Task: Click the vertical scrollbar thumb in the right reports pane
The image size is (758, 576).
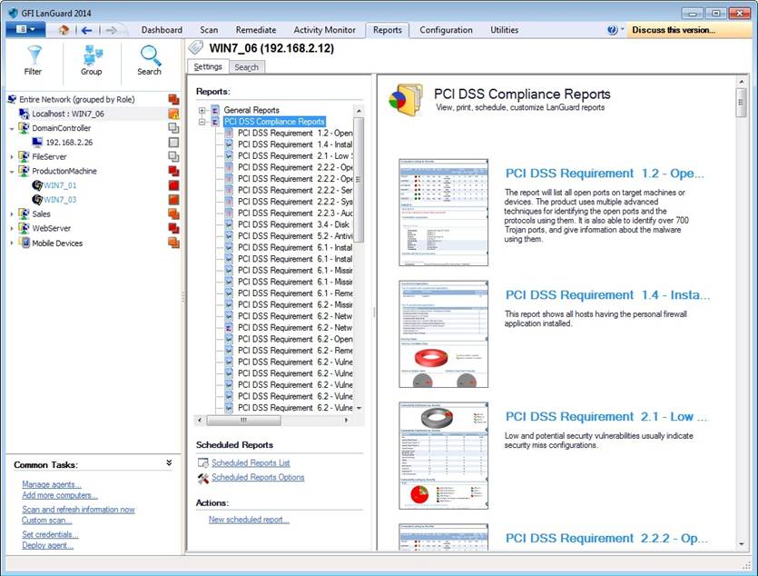Action: pos(741,103)
